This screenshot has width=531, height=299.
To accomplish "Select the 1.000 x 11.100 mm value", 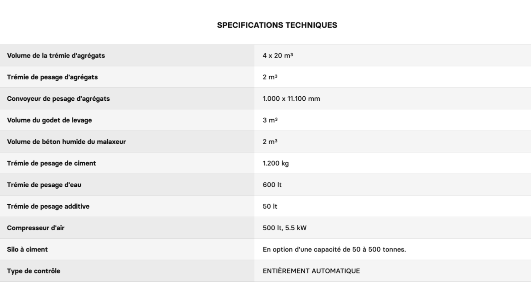I will pos(291,99).
